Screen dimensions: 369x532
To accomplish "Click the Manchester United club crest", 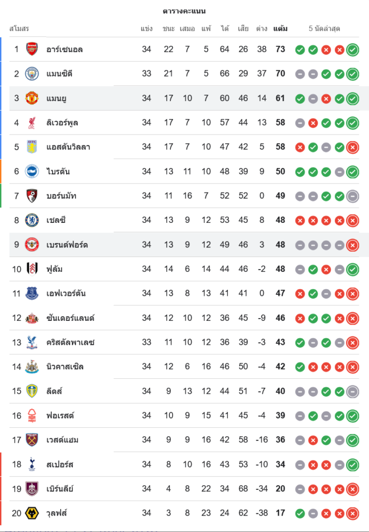I will coord(32,98).
